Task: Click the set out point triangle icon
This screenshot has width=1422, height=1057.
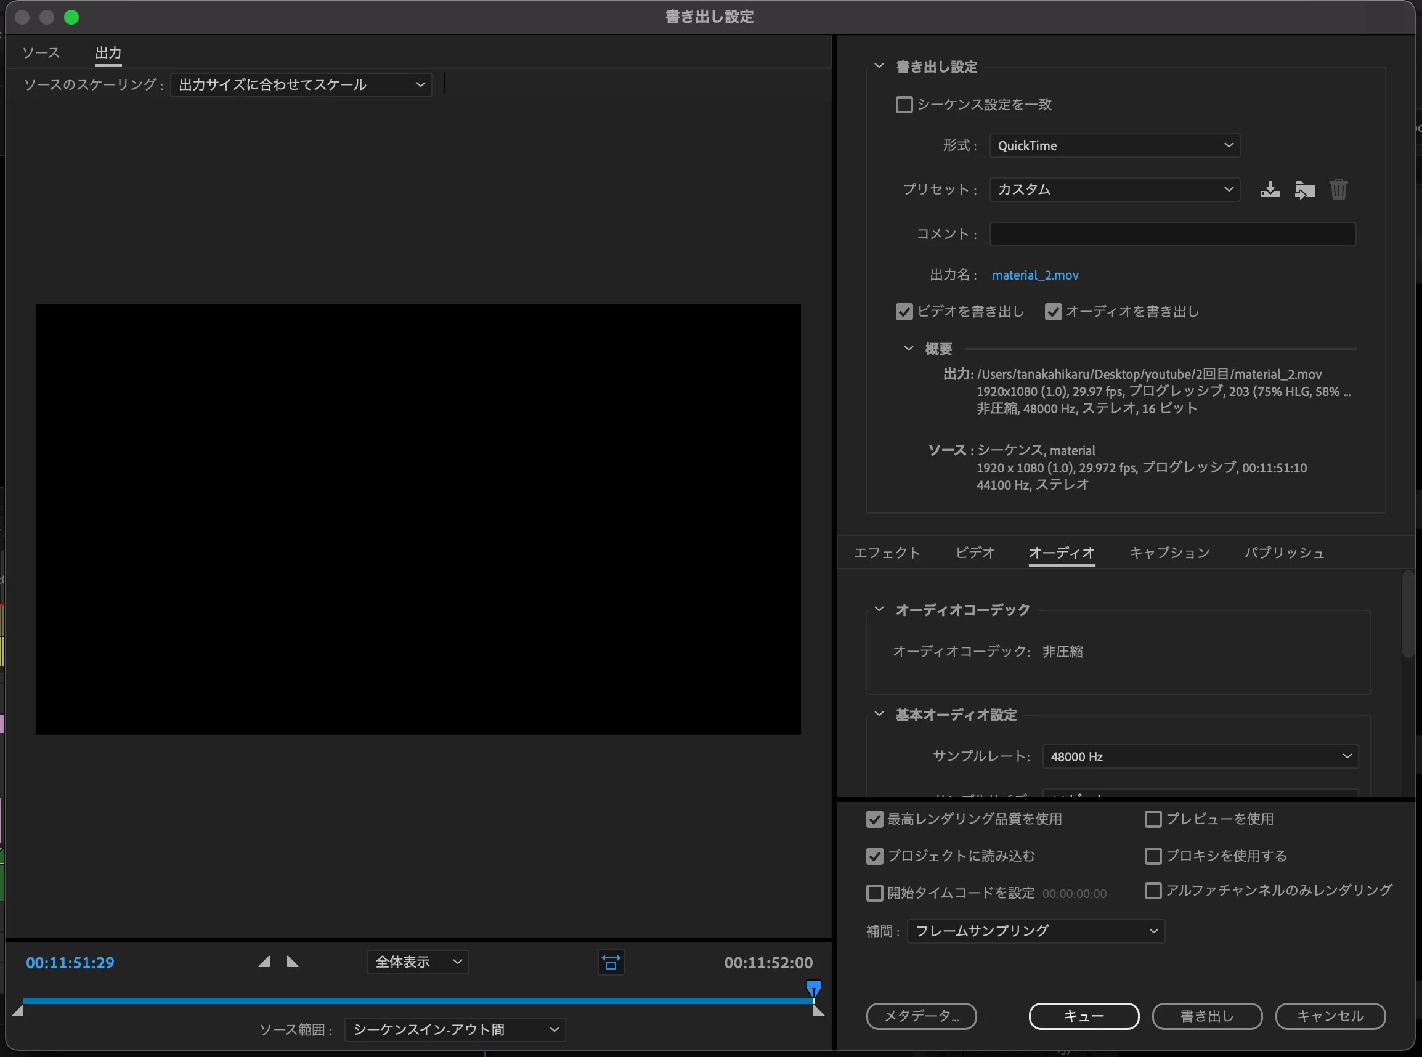Action: tap(293, 962)
